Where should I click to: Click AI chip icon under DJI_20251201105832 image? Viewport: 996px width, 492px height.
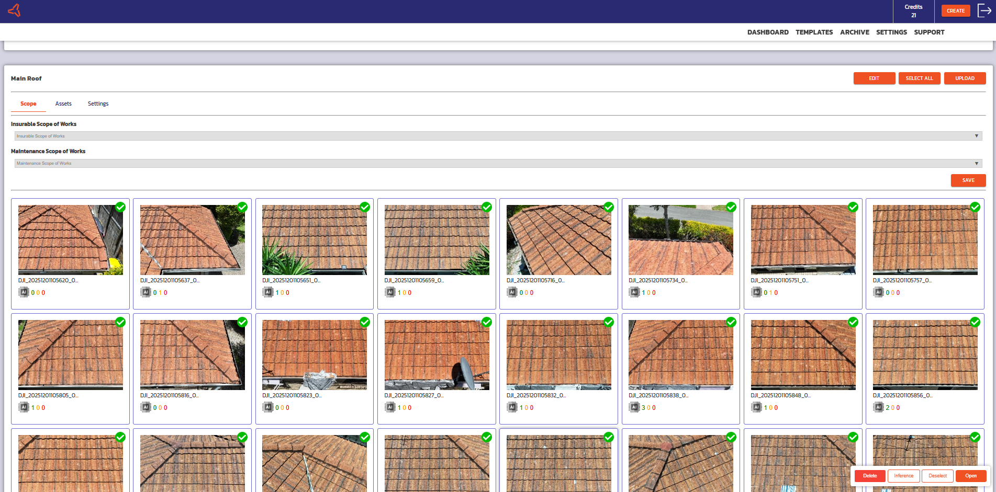pyautogui.click(x=512, y=407)
